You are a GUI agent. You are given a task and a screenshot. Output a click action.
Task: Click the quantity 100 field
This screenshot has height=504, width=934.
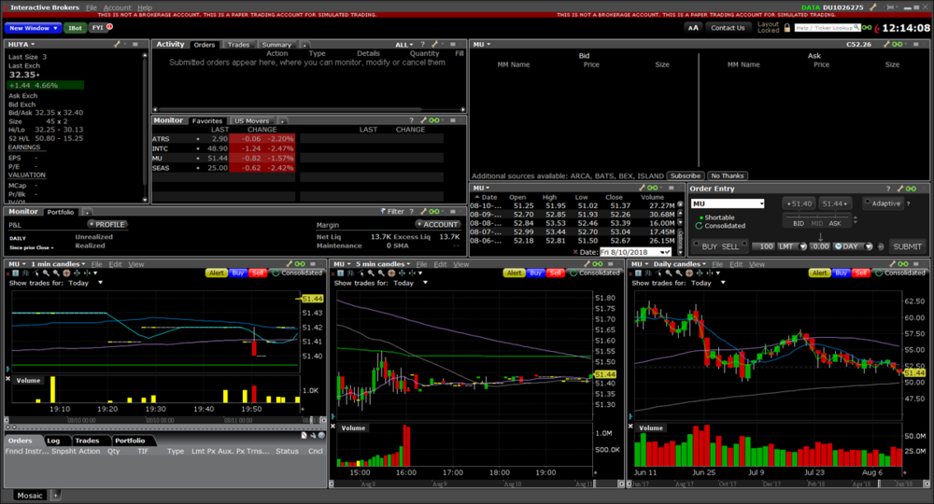[763, 246]
